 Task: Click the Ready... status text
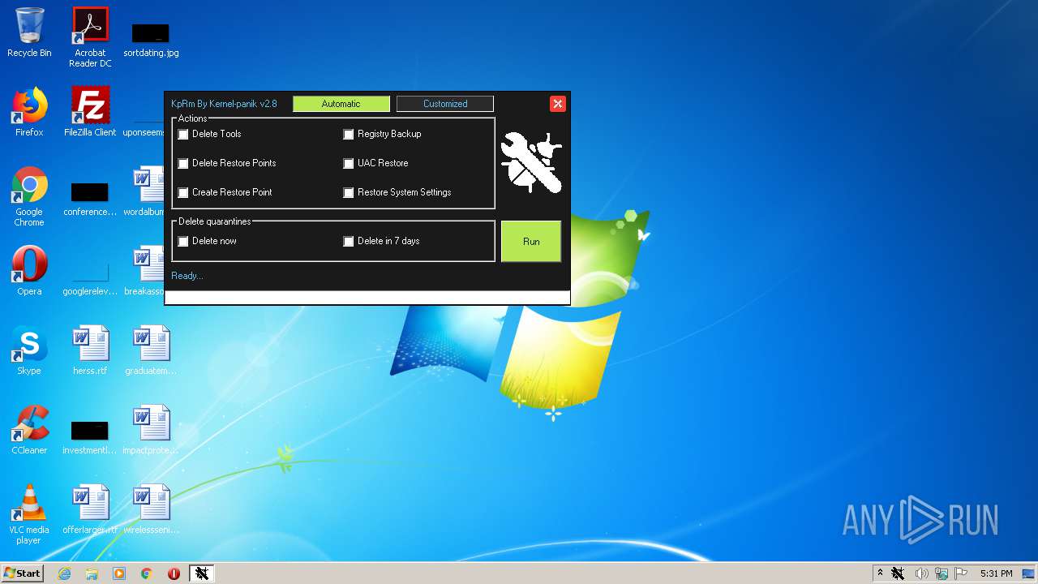pyautogui.click(x=187, y=276)
